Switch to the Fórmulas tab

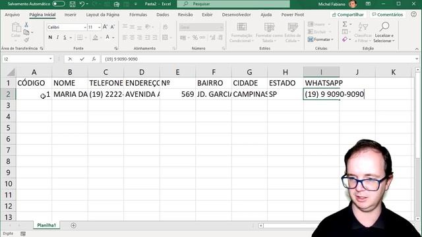138,14
